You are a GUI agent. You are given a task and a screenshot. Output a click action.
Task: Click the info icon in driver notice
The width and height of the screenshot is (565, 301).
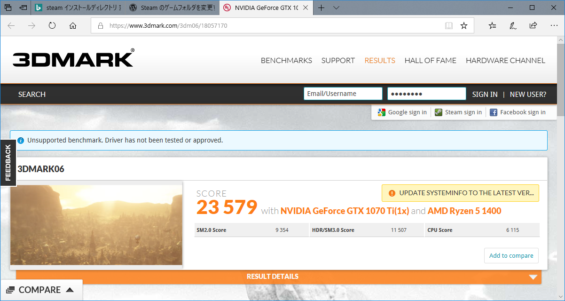[x=21, y=140]
